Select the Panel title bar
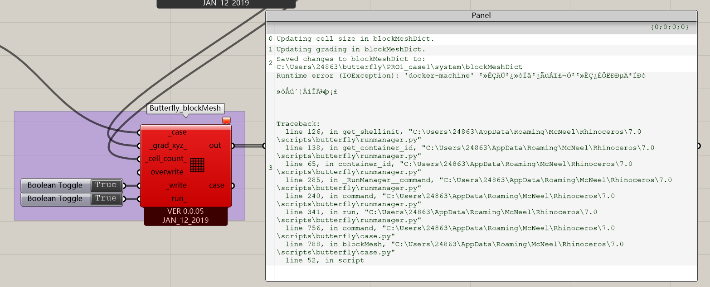 tap(481, 15)
